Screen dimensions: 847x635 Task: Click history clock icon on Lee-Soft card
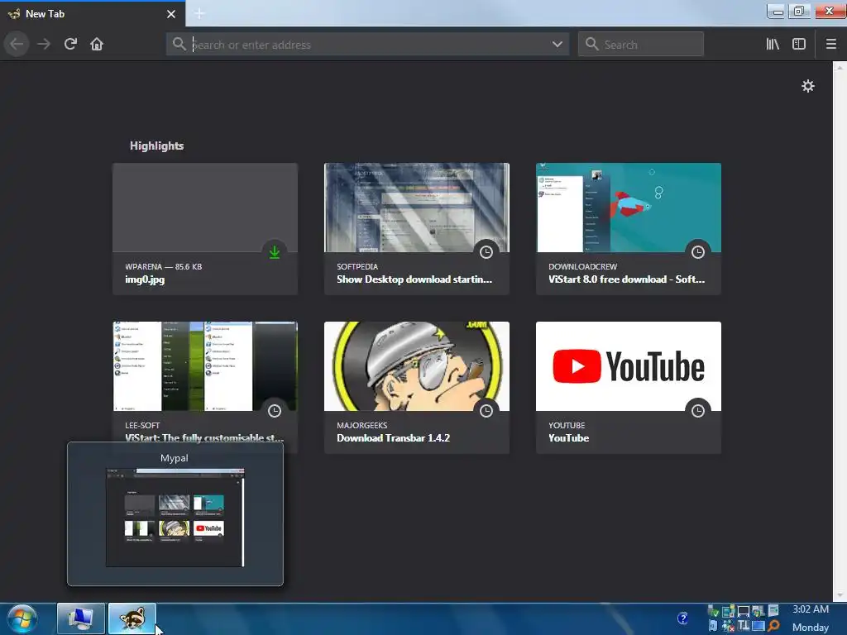275,411
